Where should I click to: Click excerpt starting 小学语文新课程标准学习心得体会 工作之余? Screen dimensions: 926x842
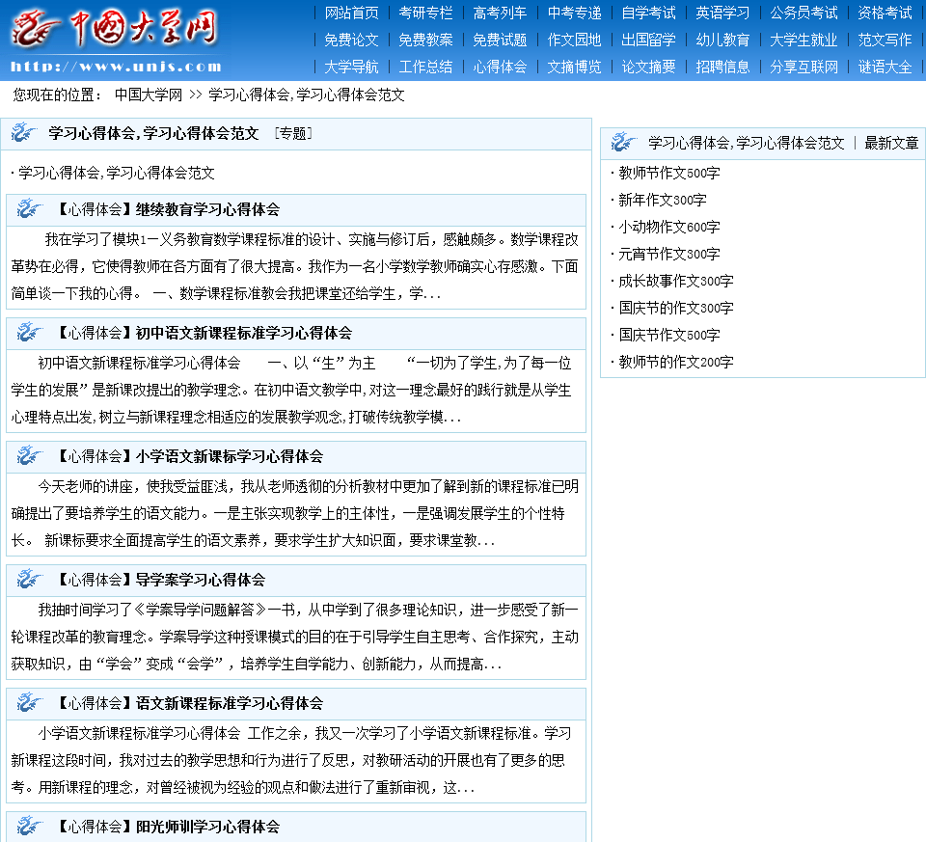[x=291, y=760]
